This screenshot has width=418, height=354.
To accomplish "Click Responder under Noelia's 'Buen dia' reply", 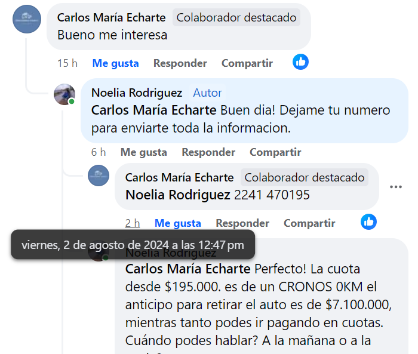I will pos(208,152).
